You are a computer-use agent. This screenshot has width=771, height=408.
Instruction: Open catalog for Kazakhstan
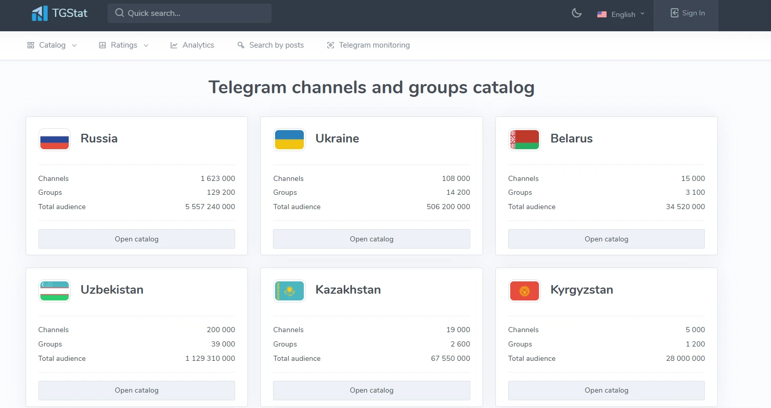pyautogui.click(x=371, y=390)
